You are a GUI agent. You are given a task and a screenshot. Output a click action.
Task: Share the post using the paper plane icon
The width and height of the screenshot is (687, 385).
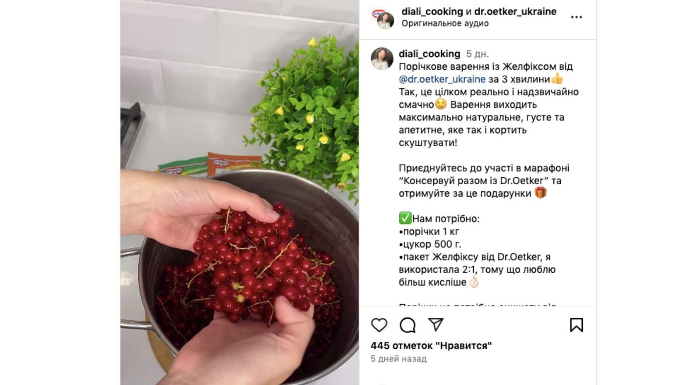tap(436, 325)
